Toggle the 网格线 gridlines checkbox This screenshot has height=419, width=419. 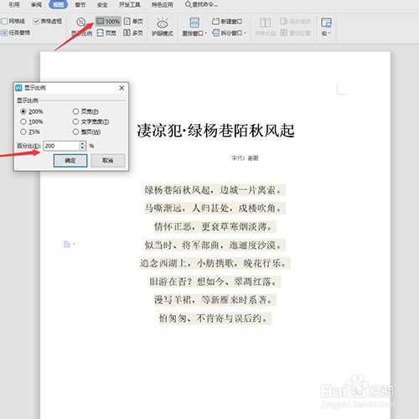pos(4,21)
